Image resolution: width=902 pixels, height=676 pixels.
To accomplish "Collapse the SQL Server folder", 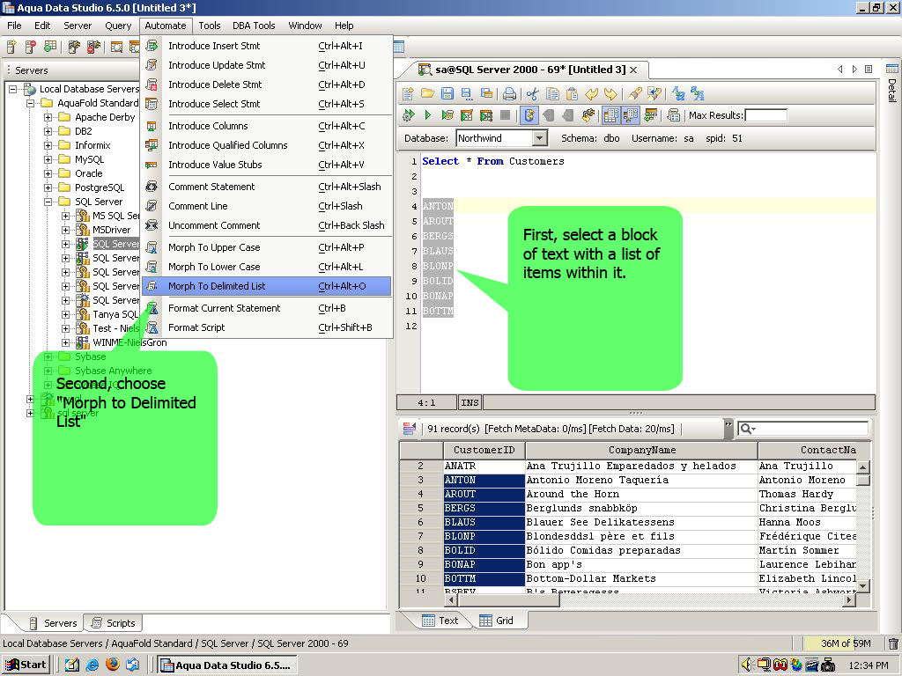I will tap(48, 202).
